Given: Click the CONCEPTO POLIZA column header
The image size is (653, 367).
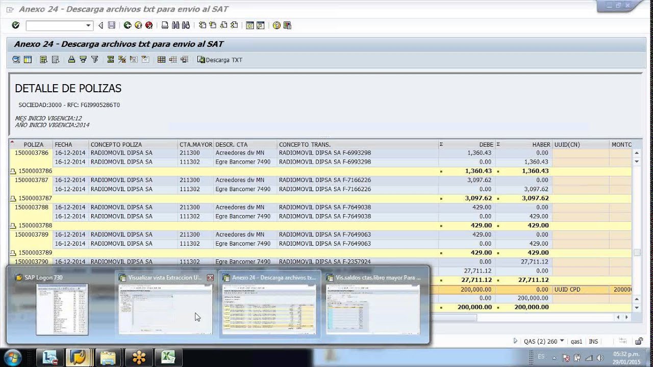Looking at the screenshot, I should coord(134,145).
